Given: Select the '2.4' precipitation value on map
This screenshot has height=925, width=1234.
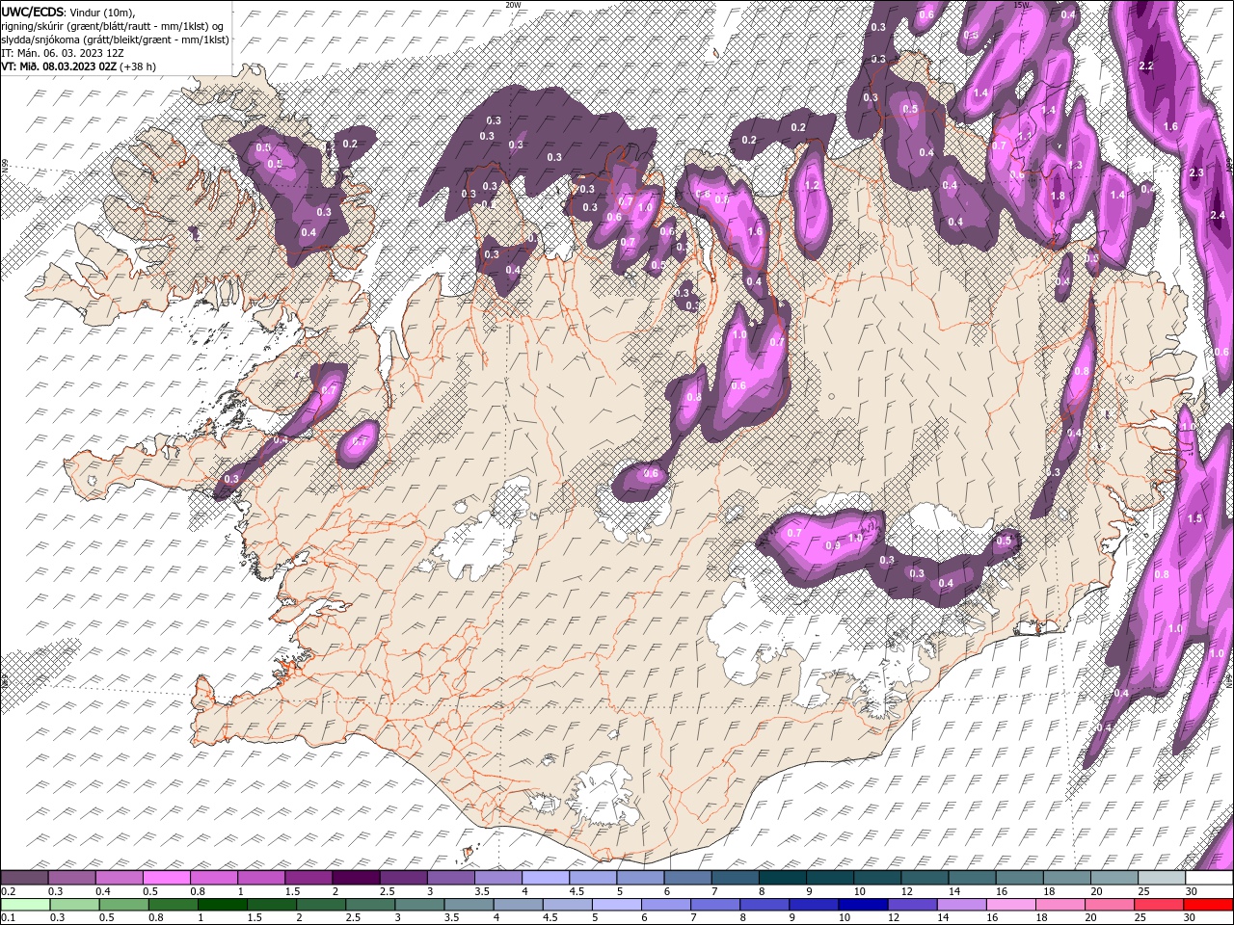Looking at the screenshot, I should pyautogui.click(x=1218, y=215).
